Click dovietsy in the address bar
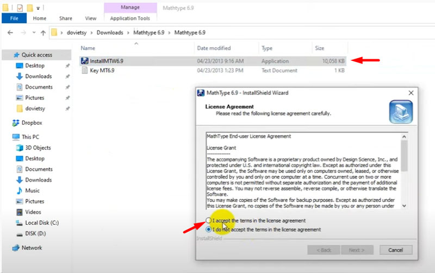Screen dimensions: 435x273 pyautogui.click(x=77, y=33)
